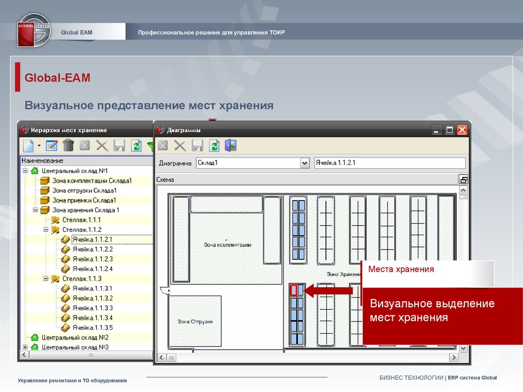Click the Edit record pencil icon
523x392 pixels.
pos(52,145)
